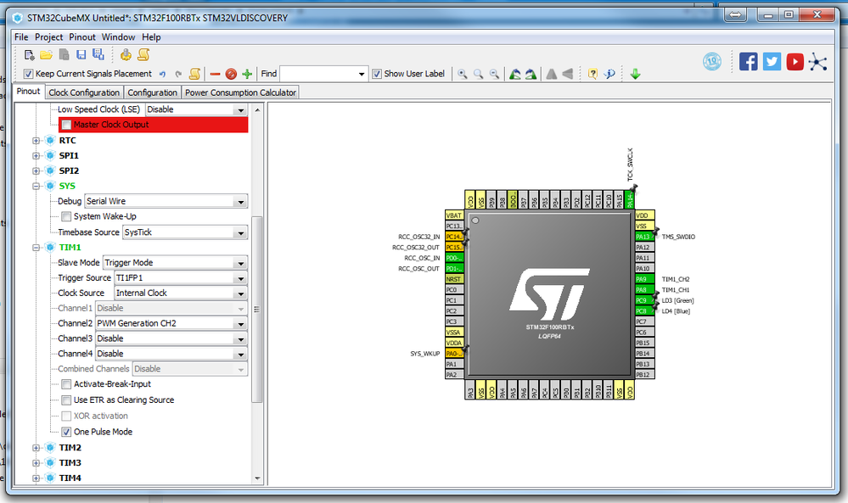Open the Pinout menu
The width and height of the screenshot is (848, 503).
click(x=82, y=37)
